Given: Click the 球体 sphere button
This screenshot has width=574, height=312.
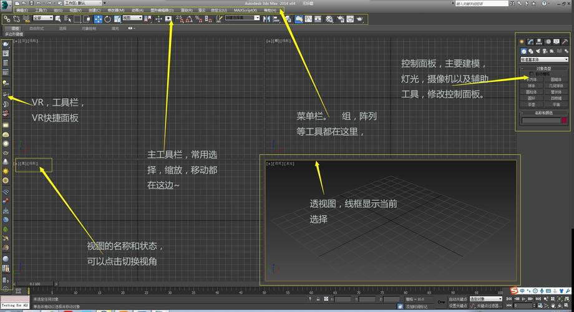Looking at the screenshot, I should (x=532, y=85).
